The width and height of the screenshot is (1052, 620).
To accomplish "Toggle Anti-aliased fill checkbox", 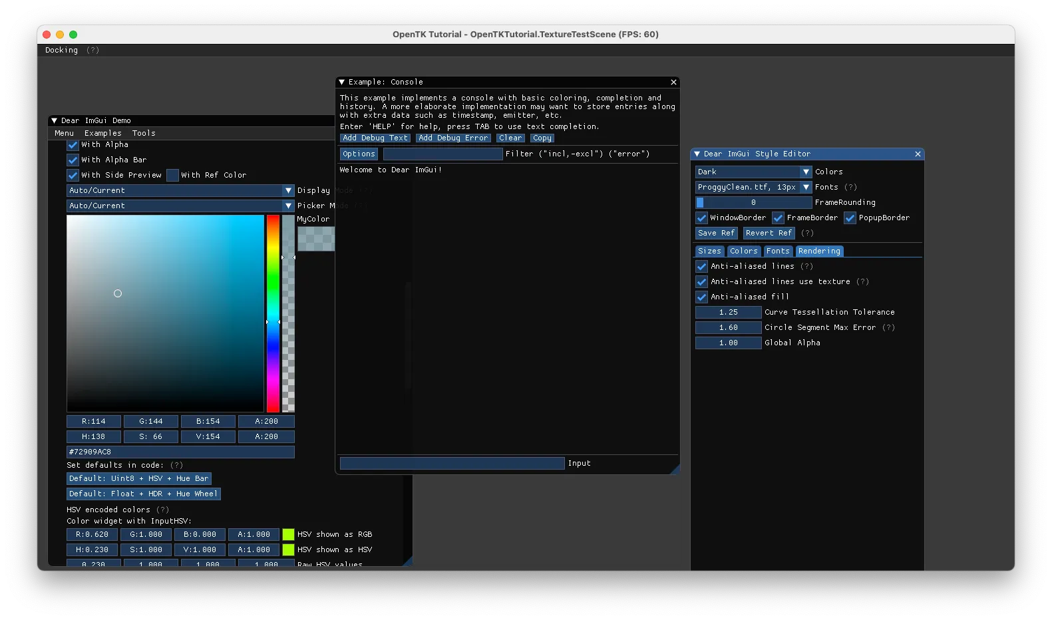I will pos(701,297).
